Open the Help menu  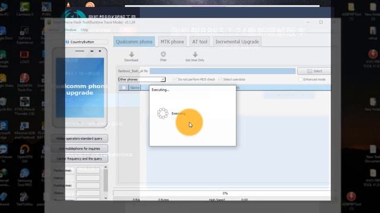(x=84, y=30)
